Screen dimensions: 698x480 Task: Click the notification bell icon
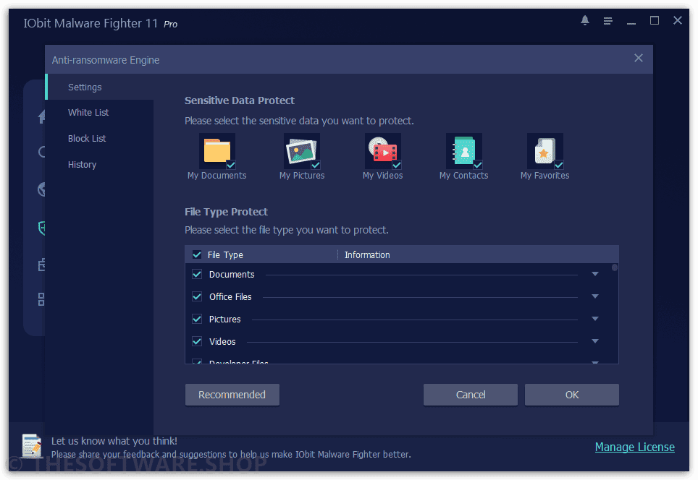pyautogui.click(x=585, y=20)
